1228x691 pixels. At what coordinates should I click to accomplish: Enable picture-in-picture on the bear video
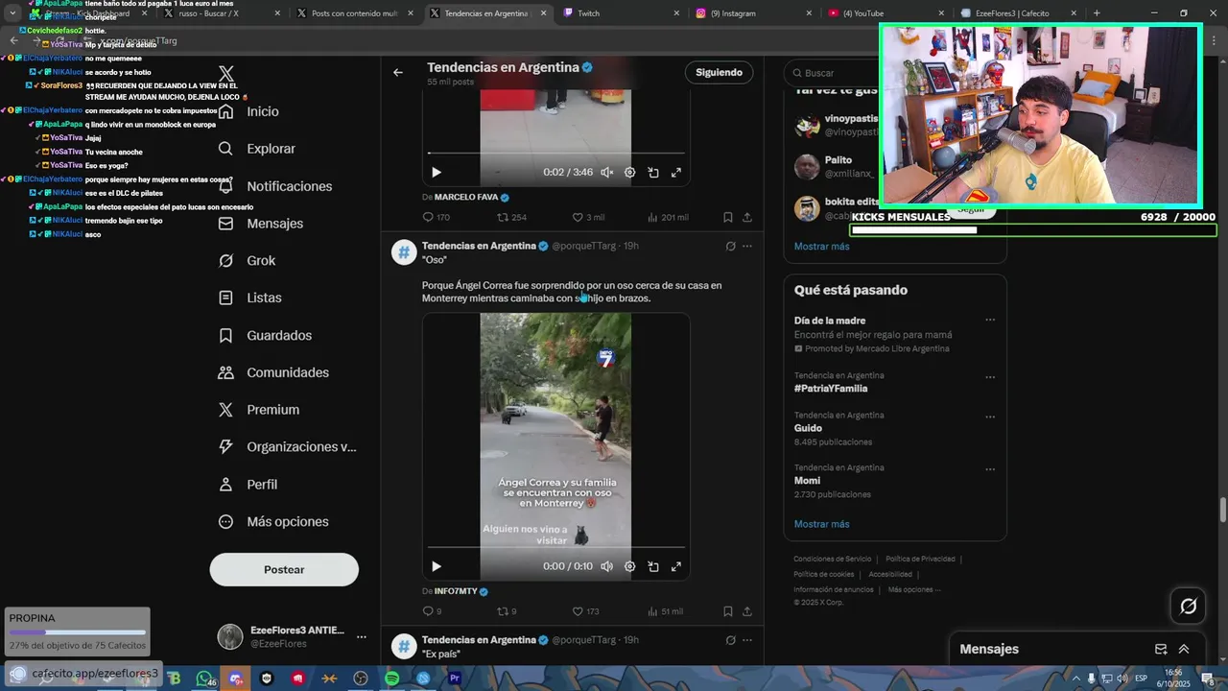(x=653, y=566)
